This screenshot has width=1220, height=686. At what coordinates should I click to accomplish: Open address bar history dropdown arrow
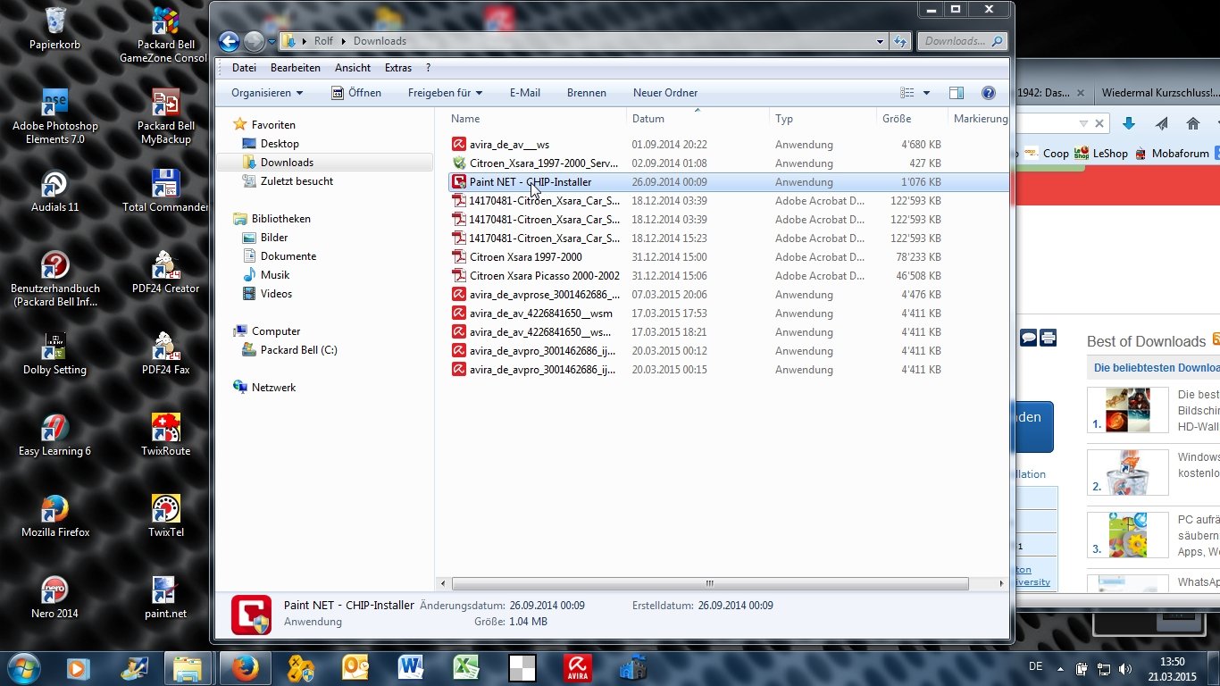point(882,41)
